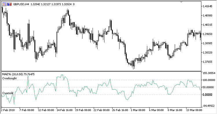Click the Overbought level label
Screen dimensions: 217x114
click(x=10, y=78)
